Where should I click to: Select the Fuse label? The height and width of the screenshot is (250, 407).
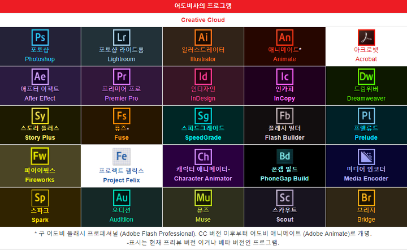click(x=122, y=137)
